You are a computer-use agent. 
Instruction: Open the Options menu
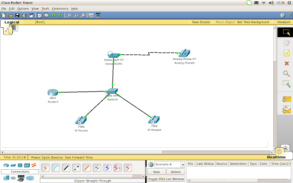23,9
